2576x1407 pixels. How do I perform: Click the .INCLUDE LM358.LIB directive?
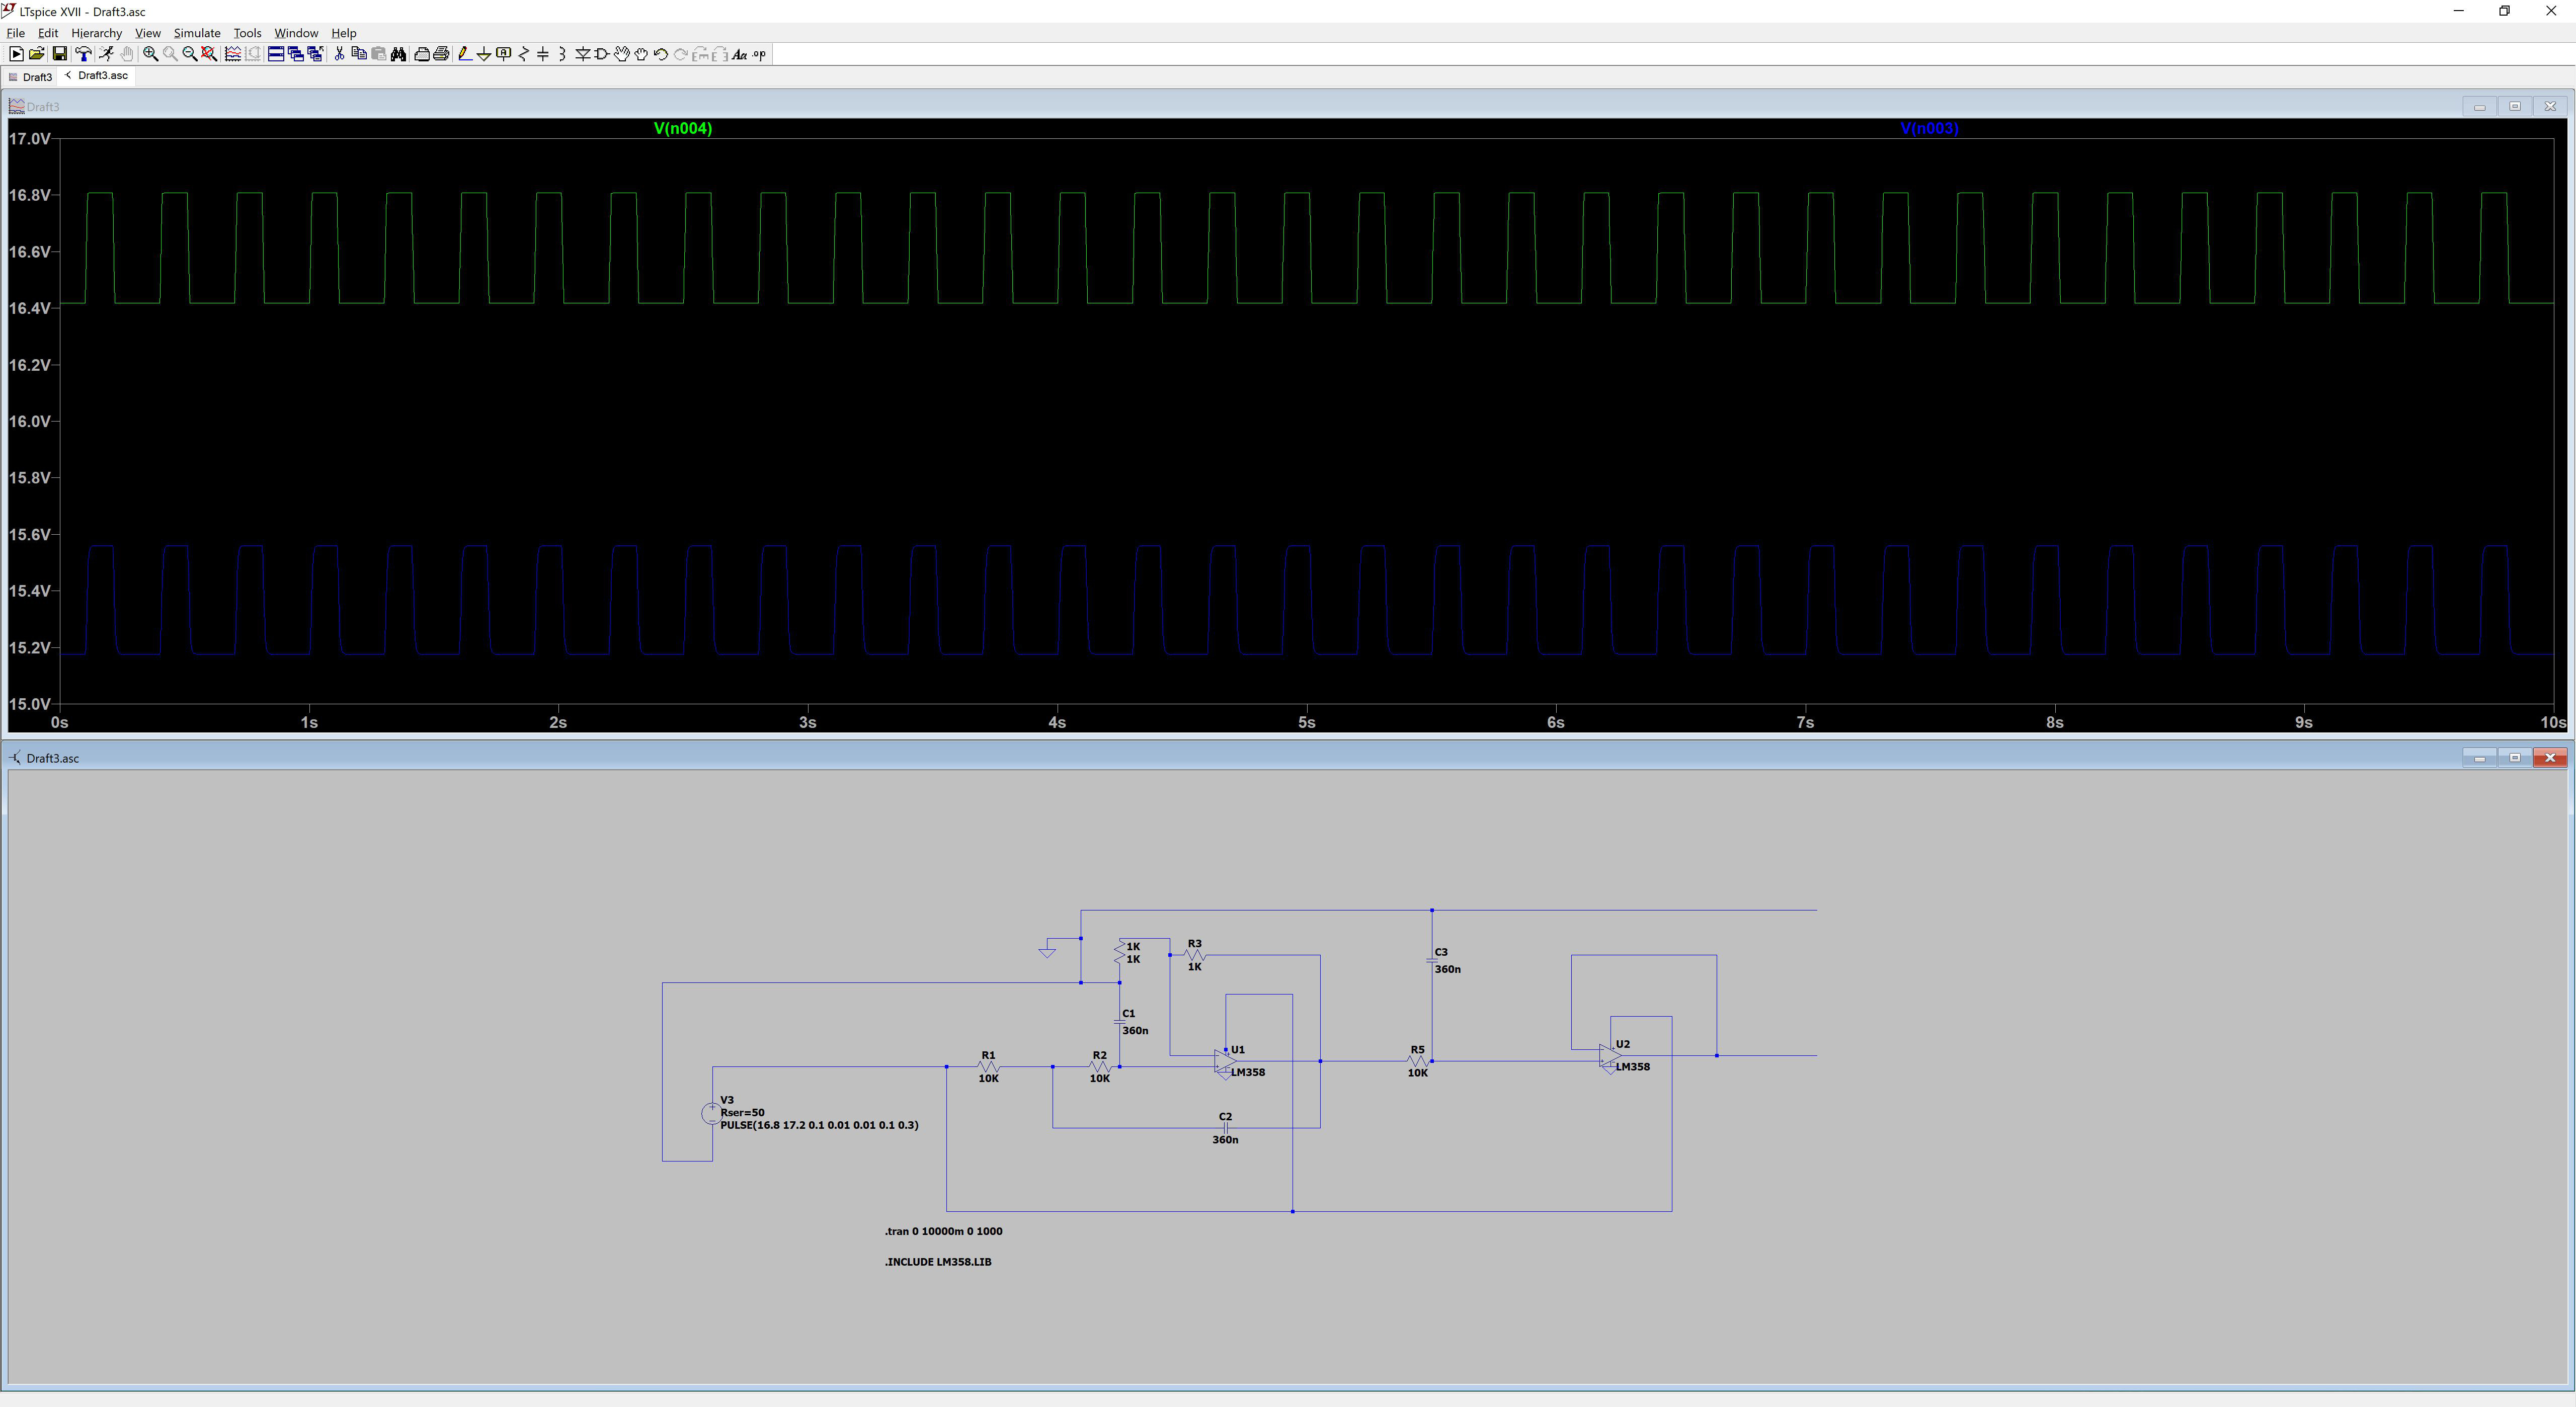[x=938, y=1262]
